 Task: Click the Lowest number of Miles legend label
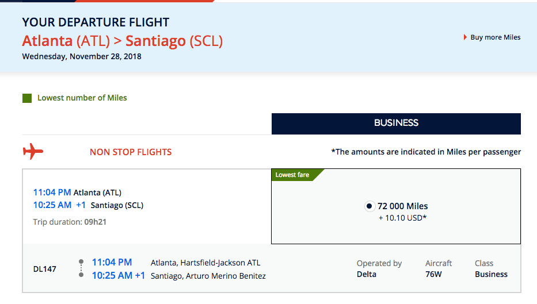tap(82, 98)
